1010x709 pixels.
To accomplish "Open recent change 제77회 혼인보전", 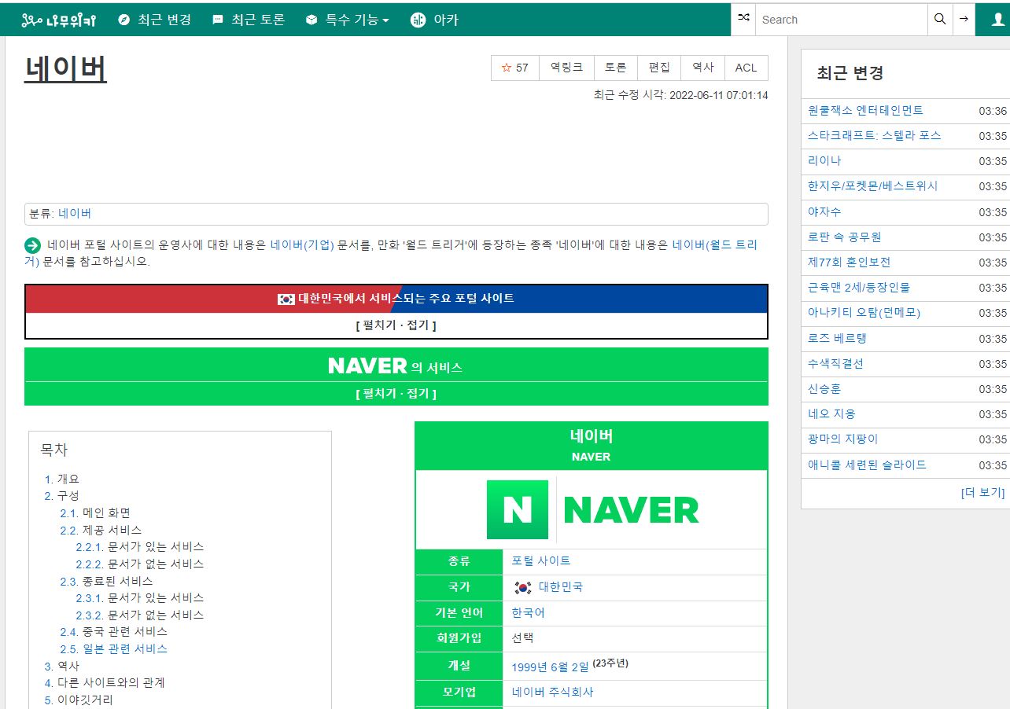I will 849,262.
